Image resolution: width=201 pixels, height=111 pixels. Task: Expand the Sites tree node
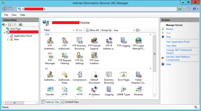click(8, 40)
